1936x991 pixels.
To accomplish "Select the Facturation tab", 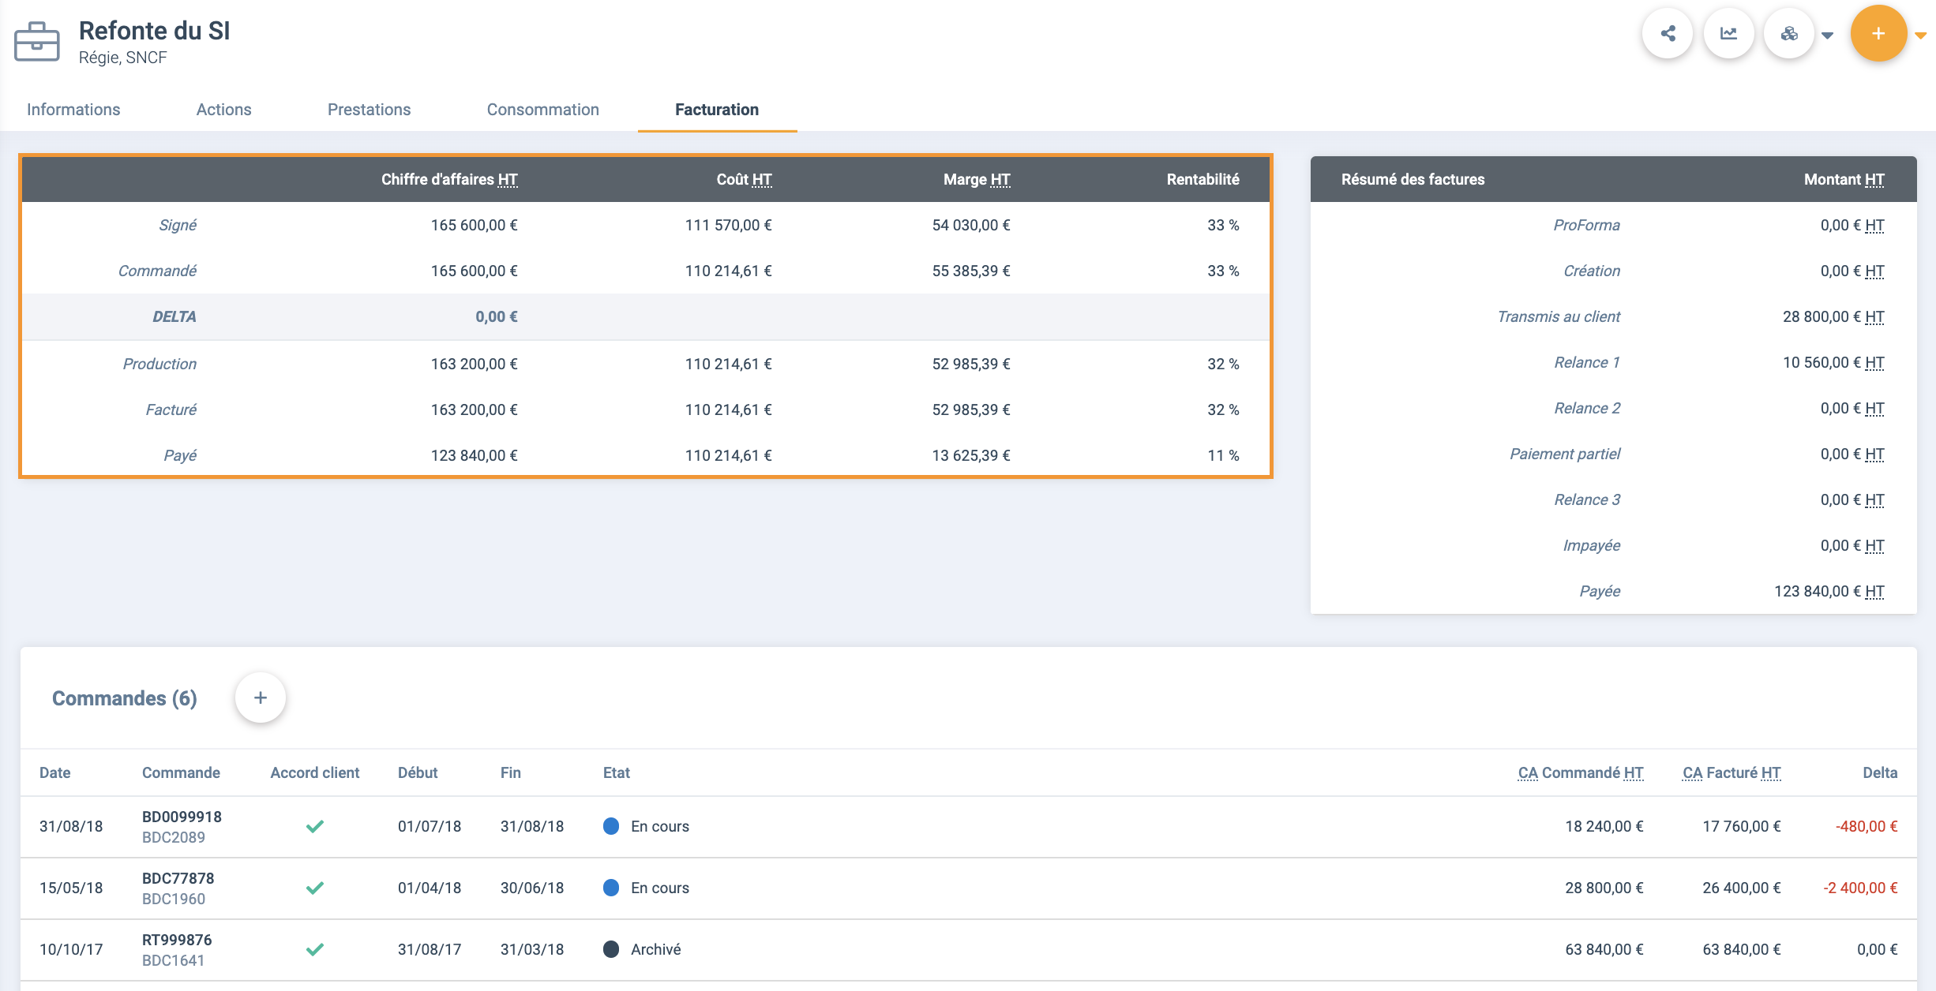I will point(717,110).
